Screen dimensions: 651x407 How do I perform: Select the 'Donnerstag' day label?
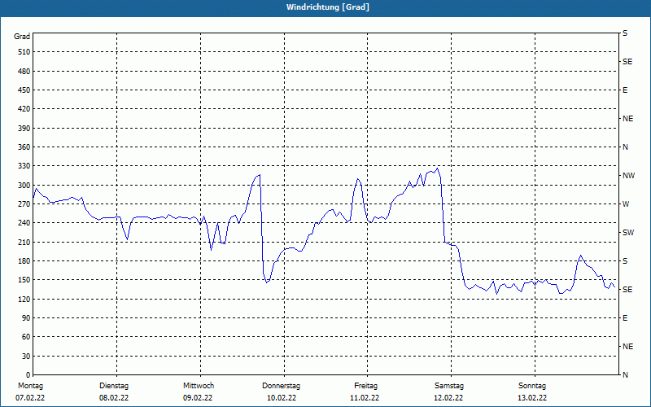pos(281,386)
